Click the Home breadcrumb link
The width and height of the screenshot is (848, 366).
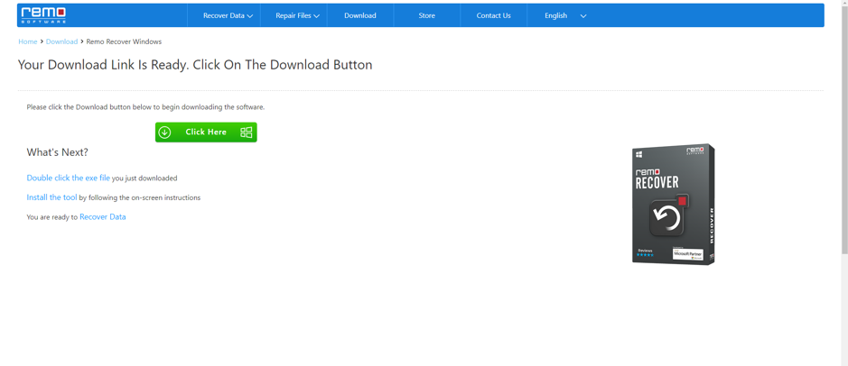click(28, 41)
